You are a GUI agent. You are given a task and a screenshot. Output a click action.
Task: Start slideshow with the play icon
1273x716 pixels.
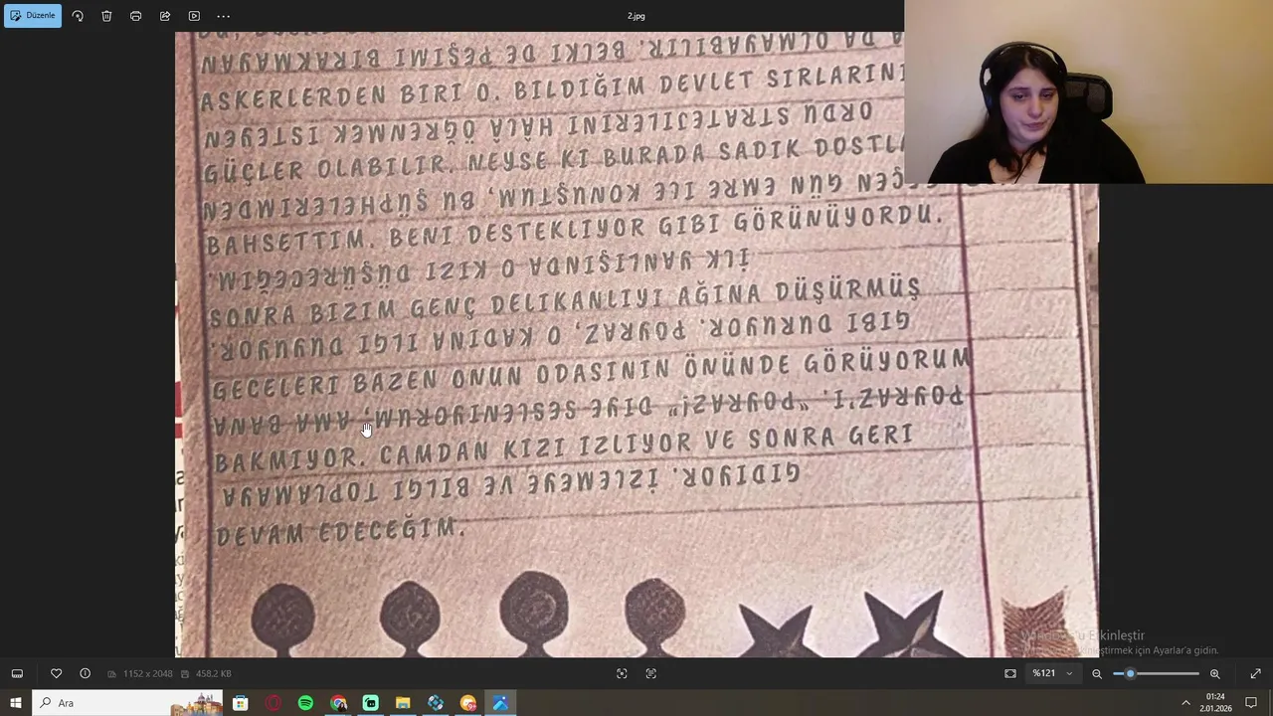point(194,16)
